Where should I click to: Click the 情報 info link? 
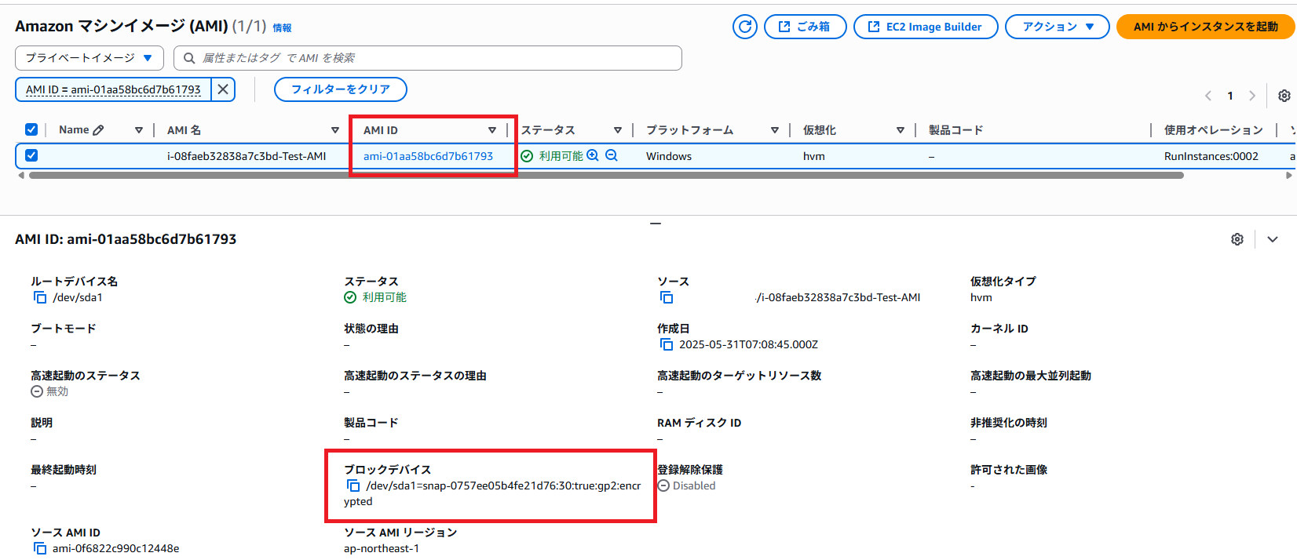point(282,28)
